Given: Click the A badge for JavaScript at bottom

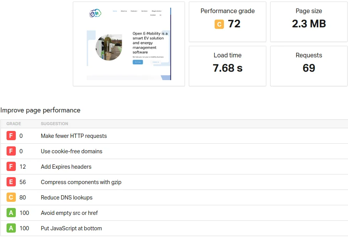Looking at the screenshot, I should tap(11, 228).
